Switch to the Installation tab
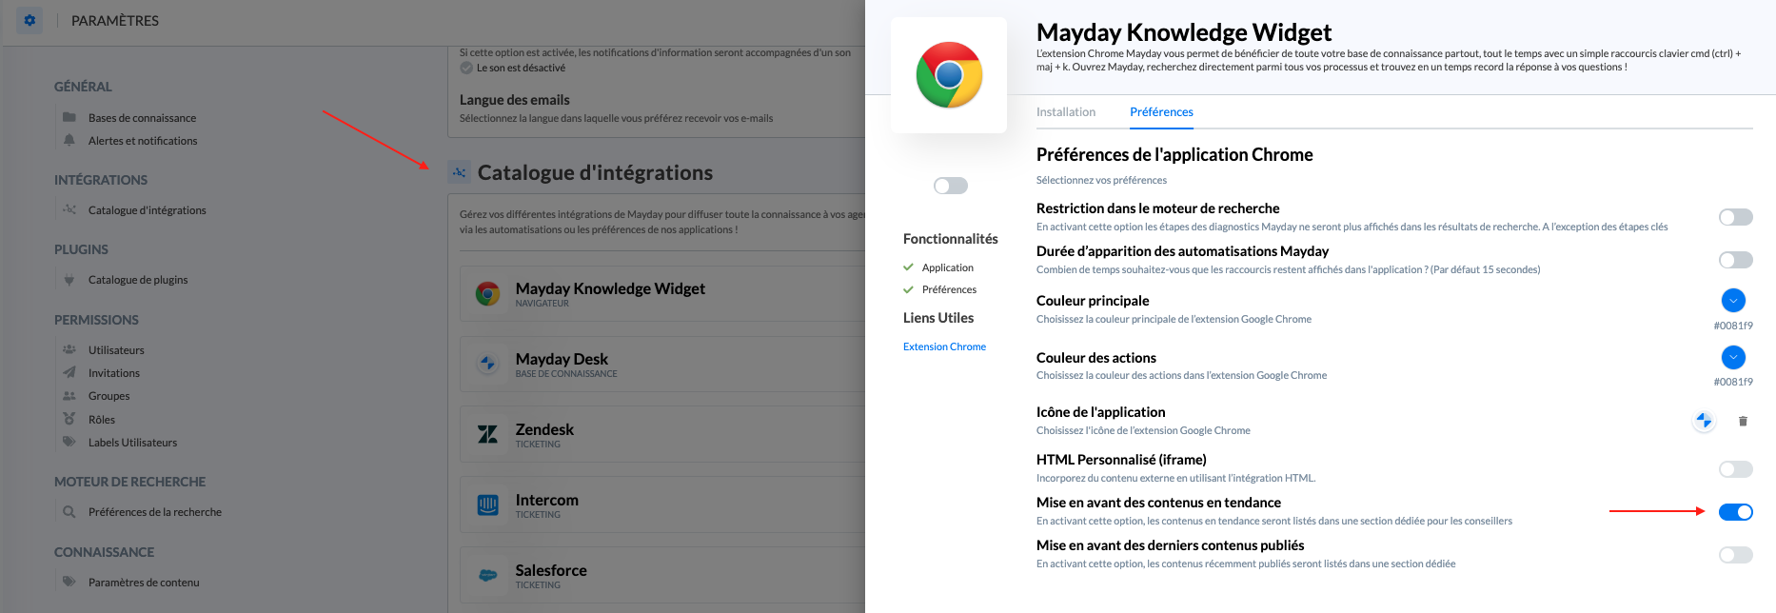1776x613 pixels. (1065, 112)
